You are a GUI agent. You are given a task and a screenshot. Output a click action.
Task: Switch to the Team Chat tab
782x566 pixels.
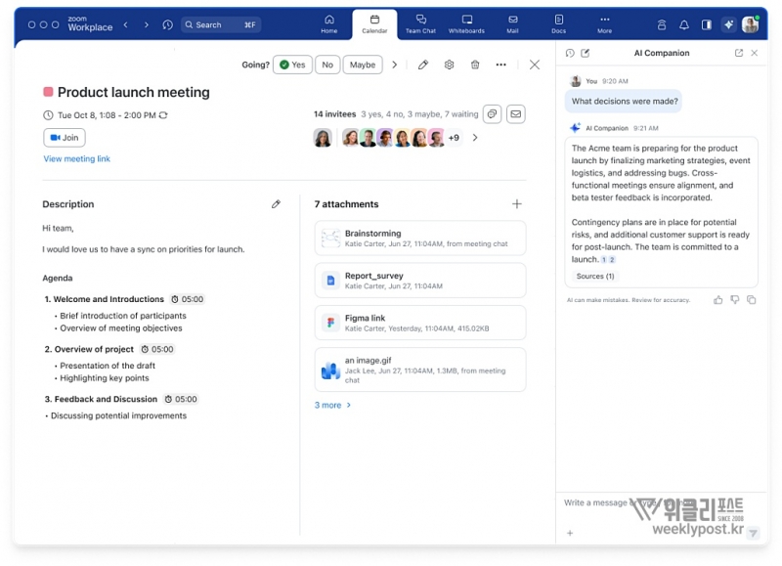click(x=420, y=23)
